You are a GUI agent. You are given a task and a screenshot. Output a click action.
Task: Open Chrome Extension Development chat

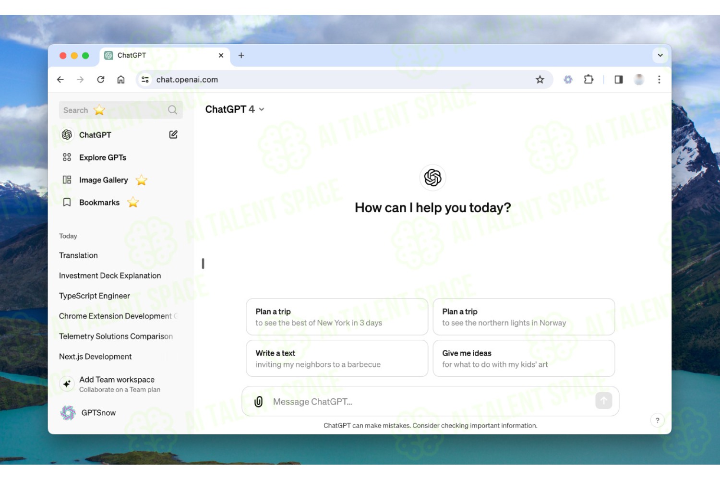click(x=118, y=316)
